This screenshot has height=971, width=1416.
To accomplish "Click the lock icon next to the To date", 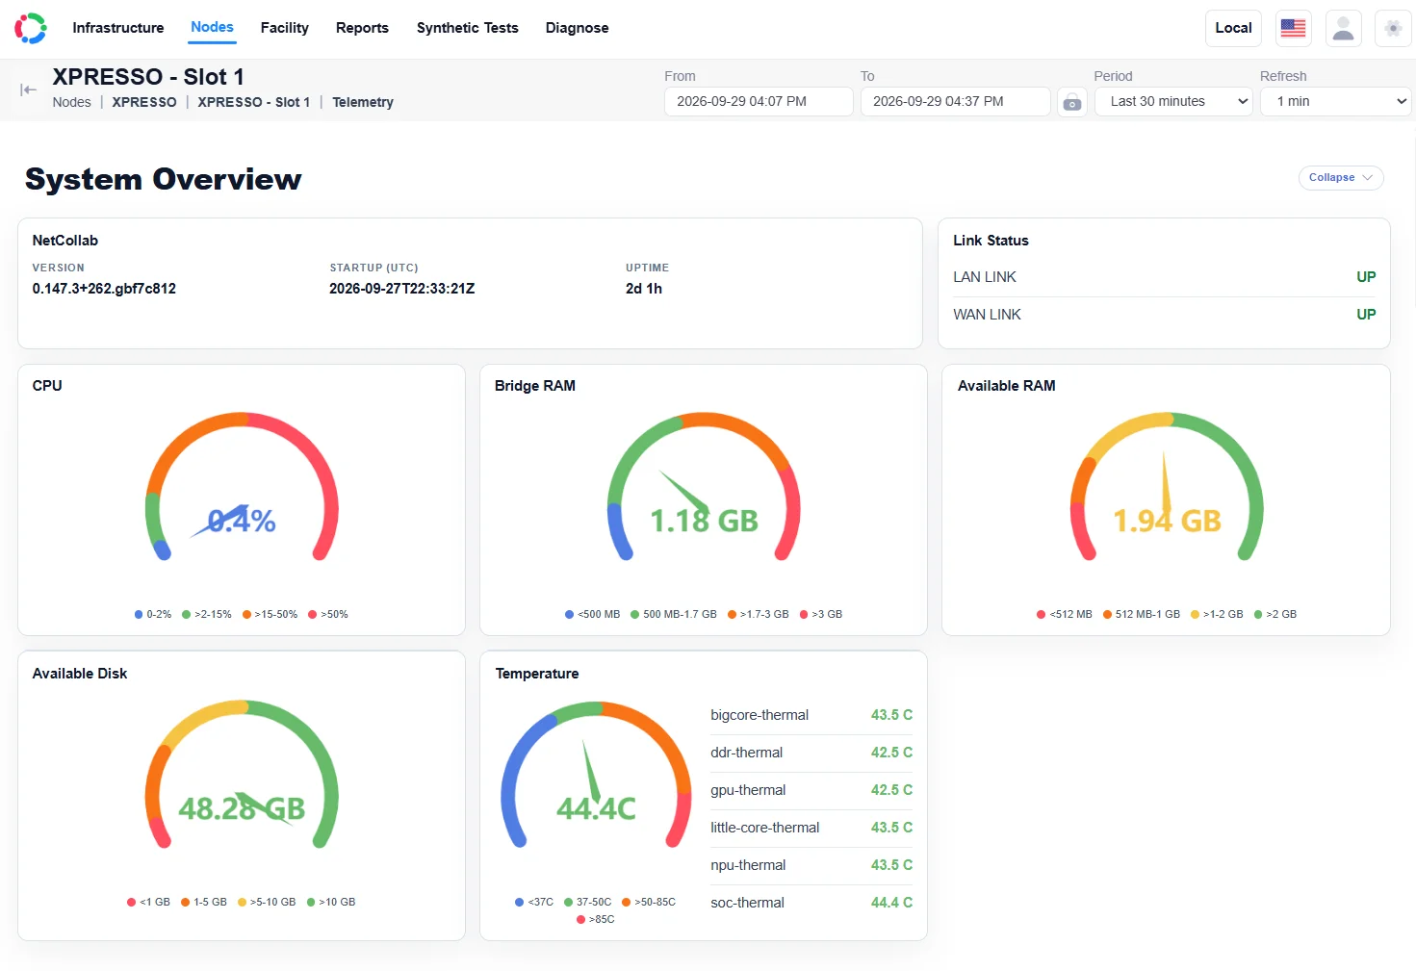I will [x=1072, y=102].
